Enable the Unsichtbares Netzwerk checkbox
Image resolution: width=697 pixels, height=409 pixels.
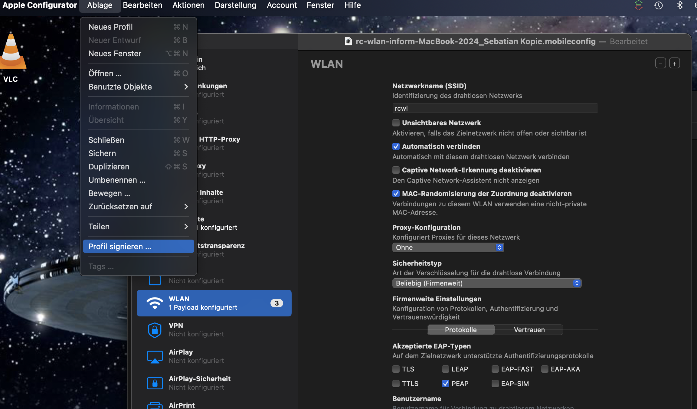pyautogui.click(x=396, y=123)
